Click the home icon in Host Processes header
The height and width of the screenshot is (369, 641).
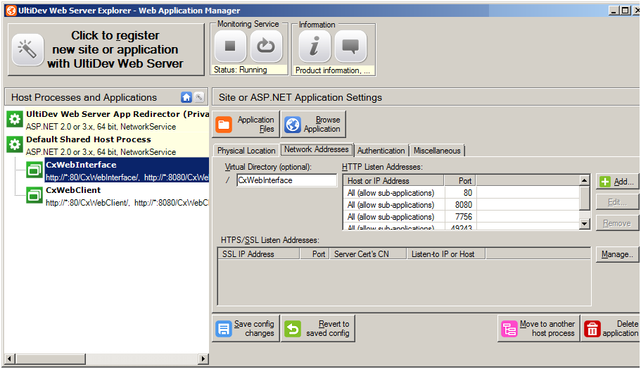coord(186,97)
